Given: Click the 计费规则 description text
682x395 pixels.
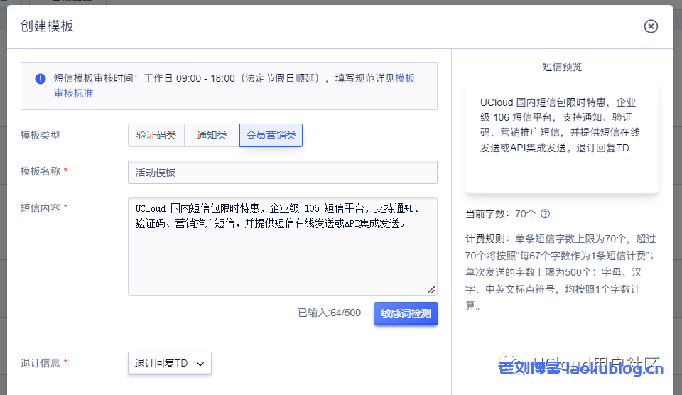Looking at the screenshot, I should click(x=561, y=272).
